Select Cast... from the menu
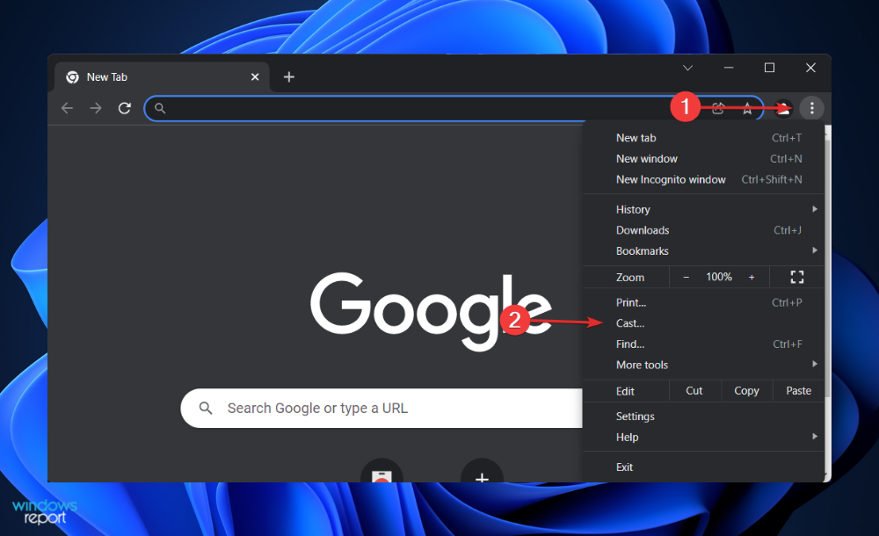 (631, 323)
